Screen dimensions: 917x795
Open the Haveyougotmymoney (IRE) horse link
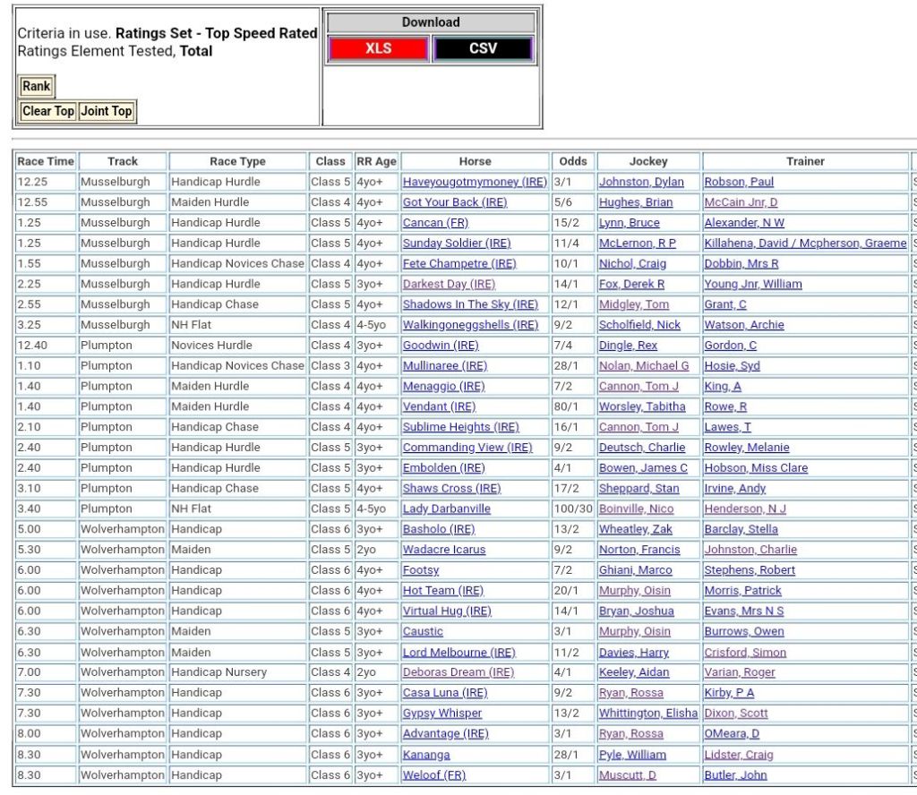tap(474, 182)
